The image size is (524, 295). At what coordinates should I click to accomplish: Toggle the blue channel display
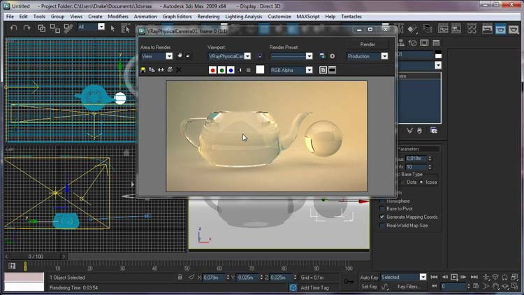231,70
